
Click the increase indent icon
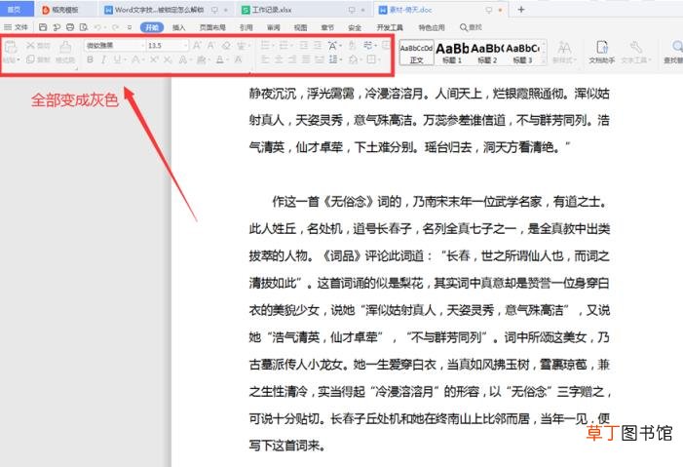(318, 45)
